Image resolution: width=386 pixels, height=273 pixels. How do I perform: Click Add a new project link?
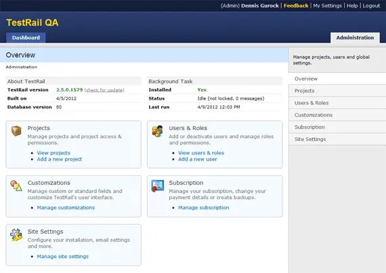click(x=60, y=159)
